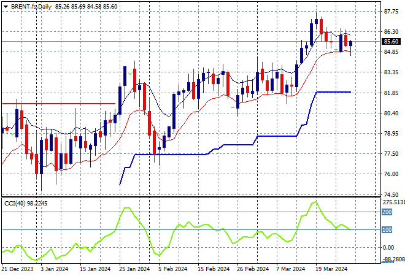
Task: Select the CCI 0.00 axis label
Action: click(388, 248)
